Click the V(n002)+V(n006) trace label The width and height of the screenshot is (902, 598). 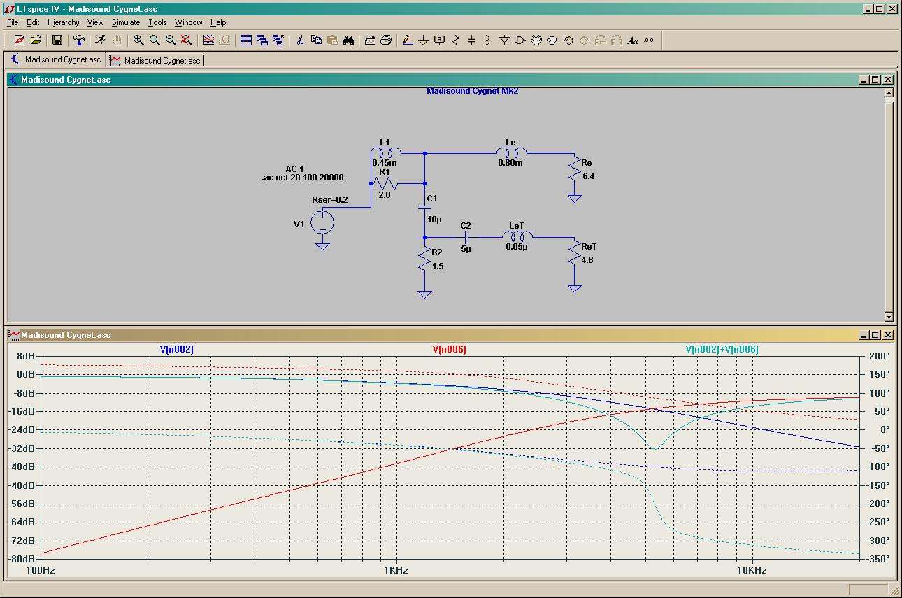coord(722,349)
